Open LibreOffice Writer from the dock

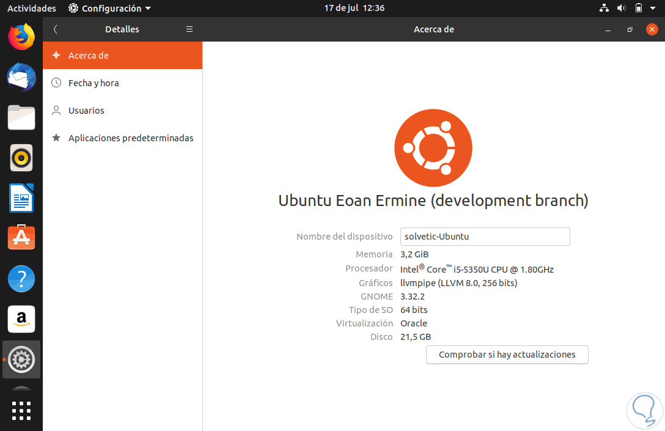21,198
